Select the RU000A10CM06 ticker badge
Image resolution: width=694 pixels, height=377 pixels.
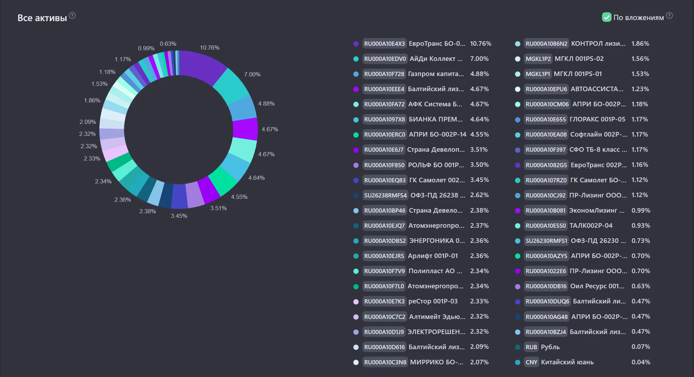click(x=547, y=104)
